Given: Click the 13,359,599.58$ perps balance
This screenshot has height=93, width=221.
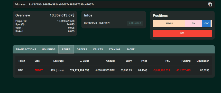Looking at the screenshot, I should click(x=66, y=21).
